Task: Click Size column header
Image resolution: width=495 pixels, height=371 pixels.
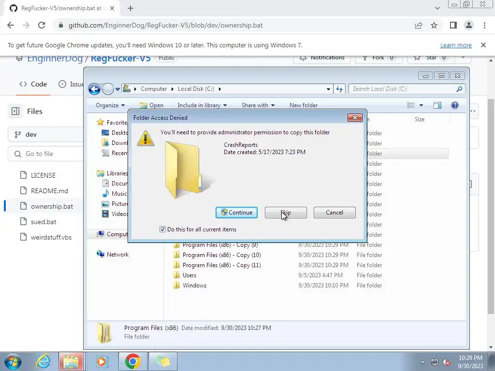Action: click(x=420, y=119)
